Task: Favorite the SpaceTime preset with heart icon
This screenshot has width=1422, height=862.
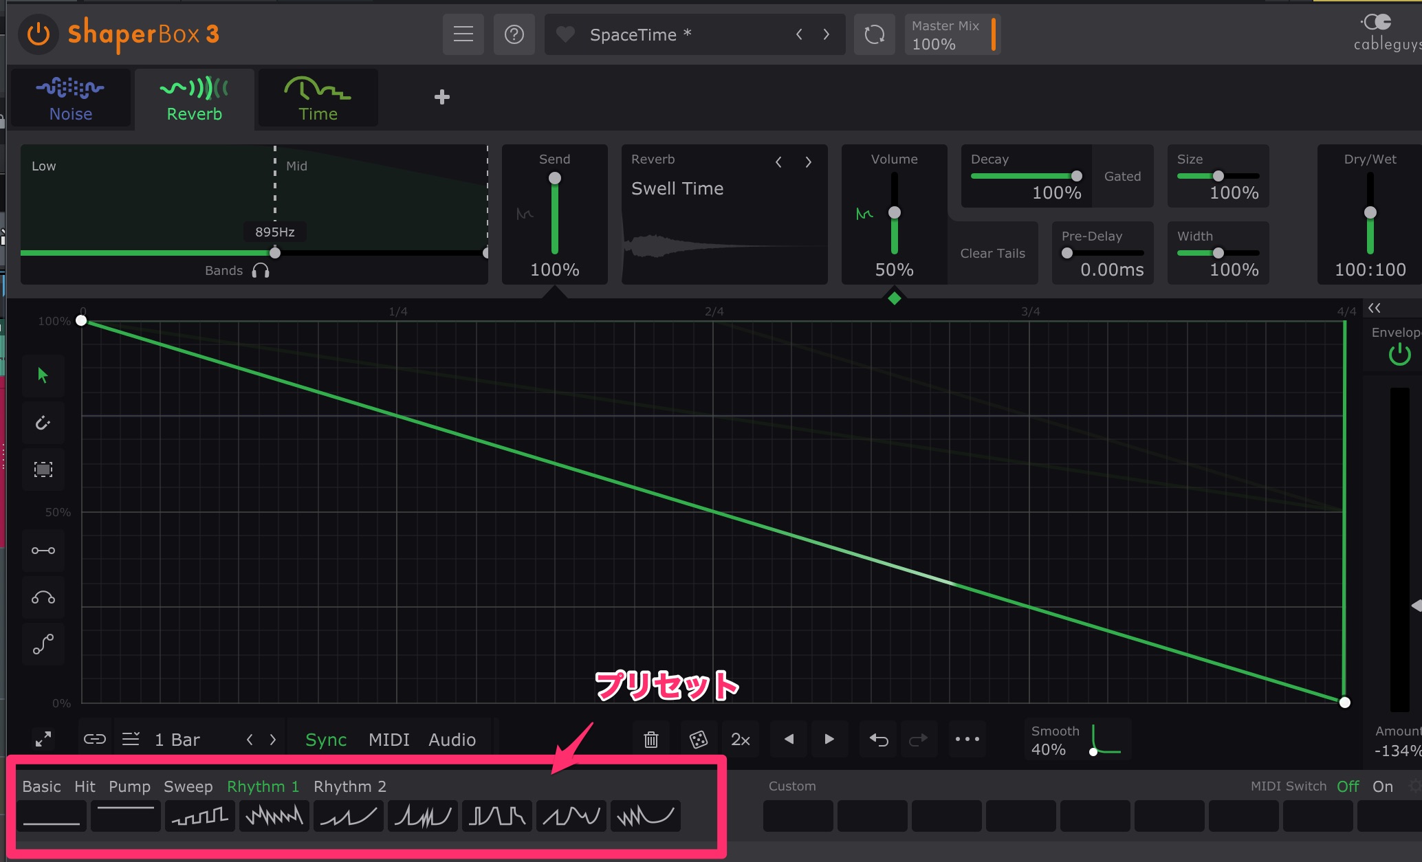Action: pyautogui.click(x=565, y=34)
